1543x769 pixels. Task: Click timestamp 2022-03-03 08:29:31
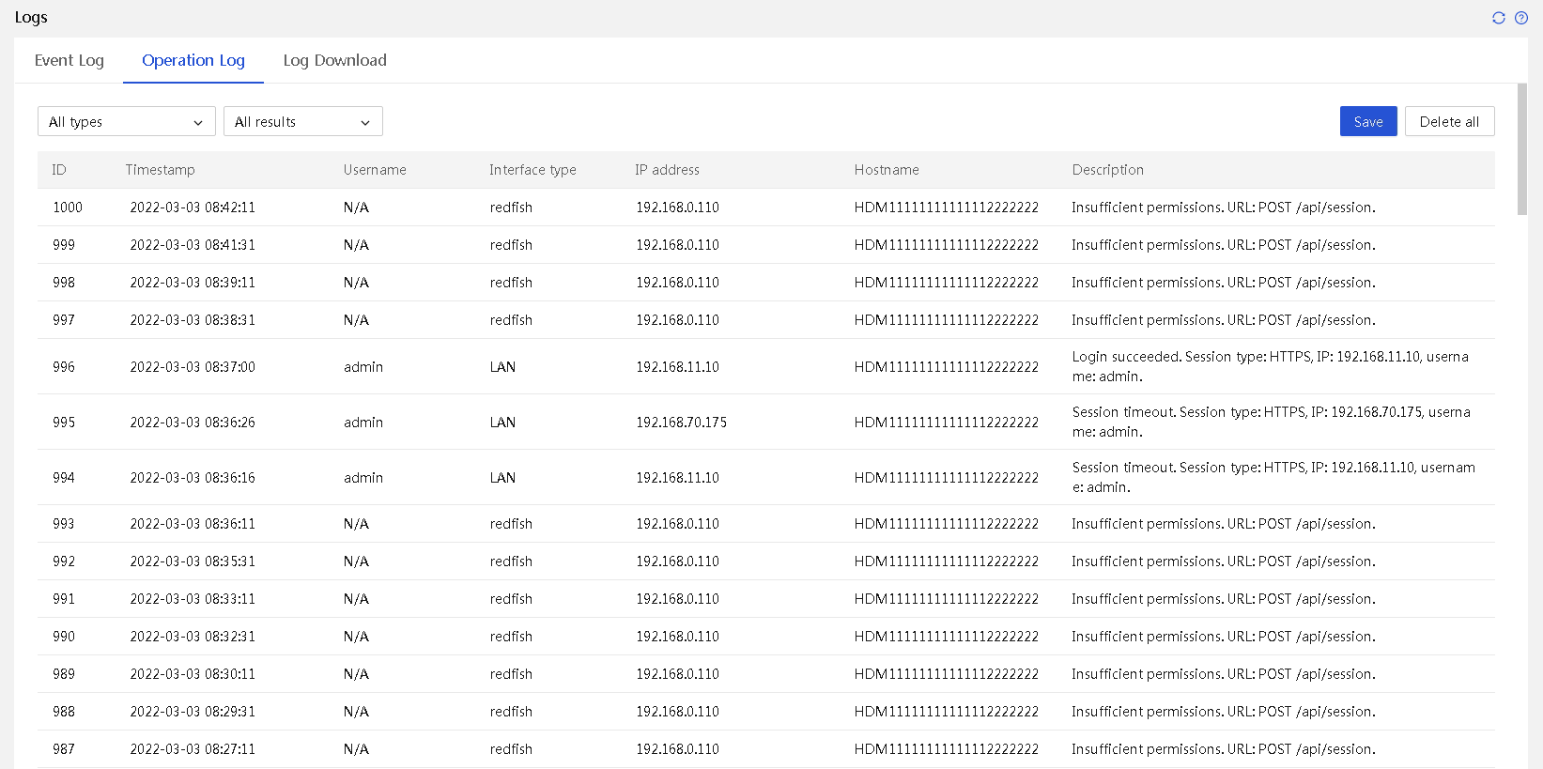[x=193, y=712]
